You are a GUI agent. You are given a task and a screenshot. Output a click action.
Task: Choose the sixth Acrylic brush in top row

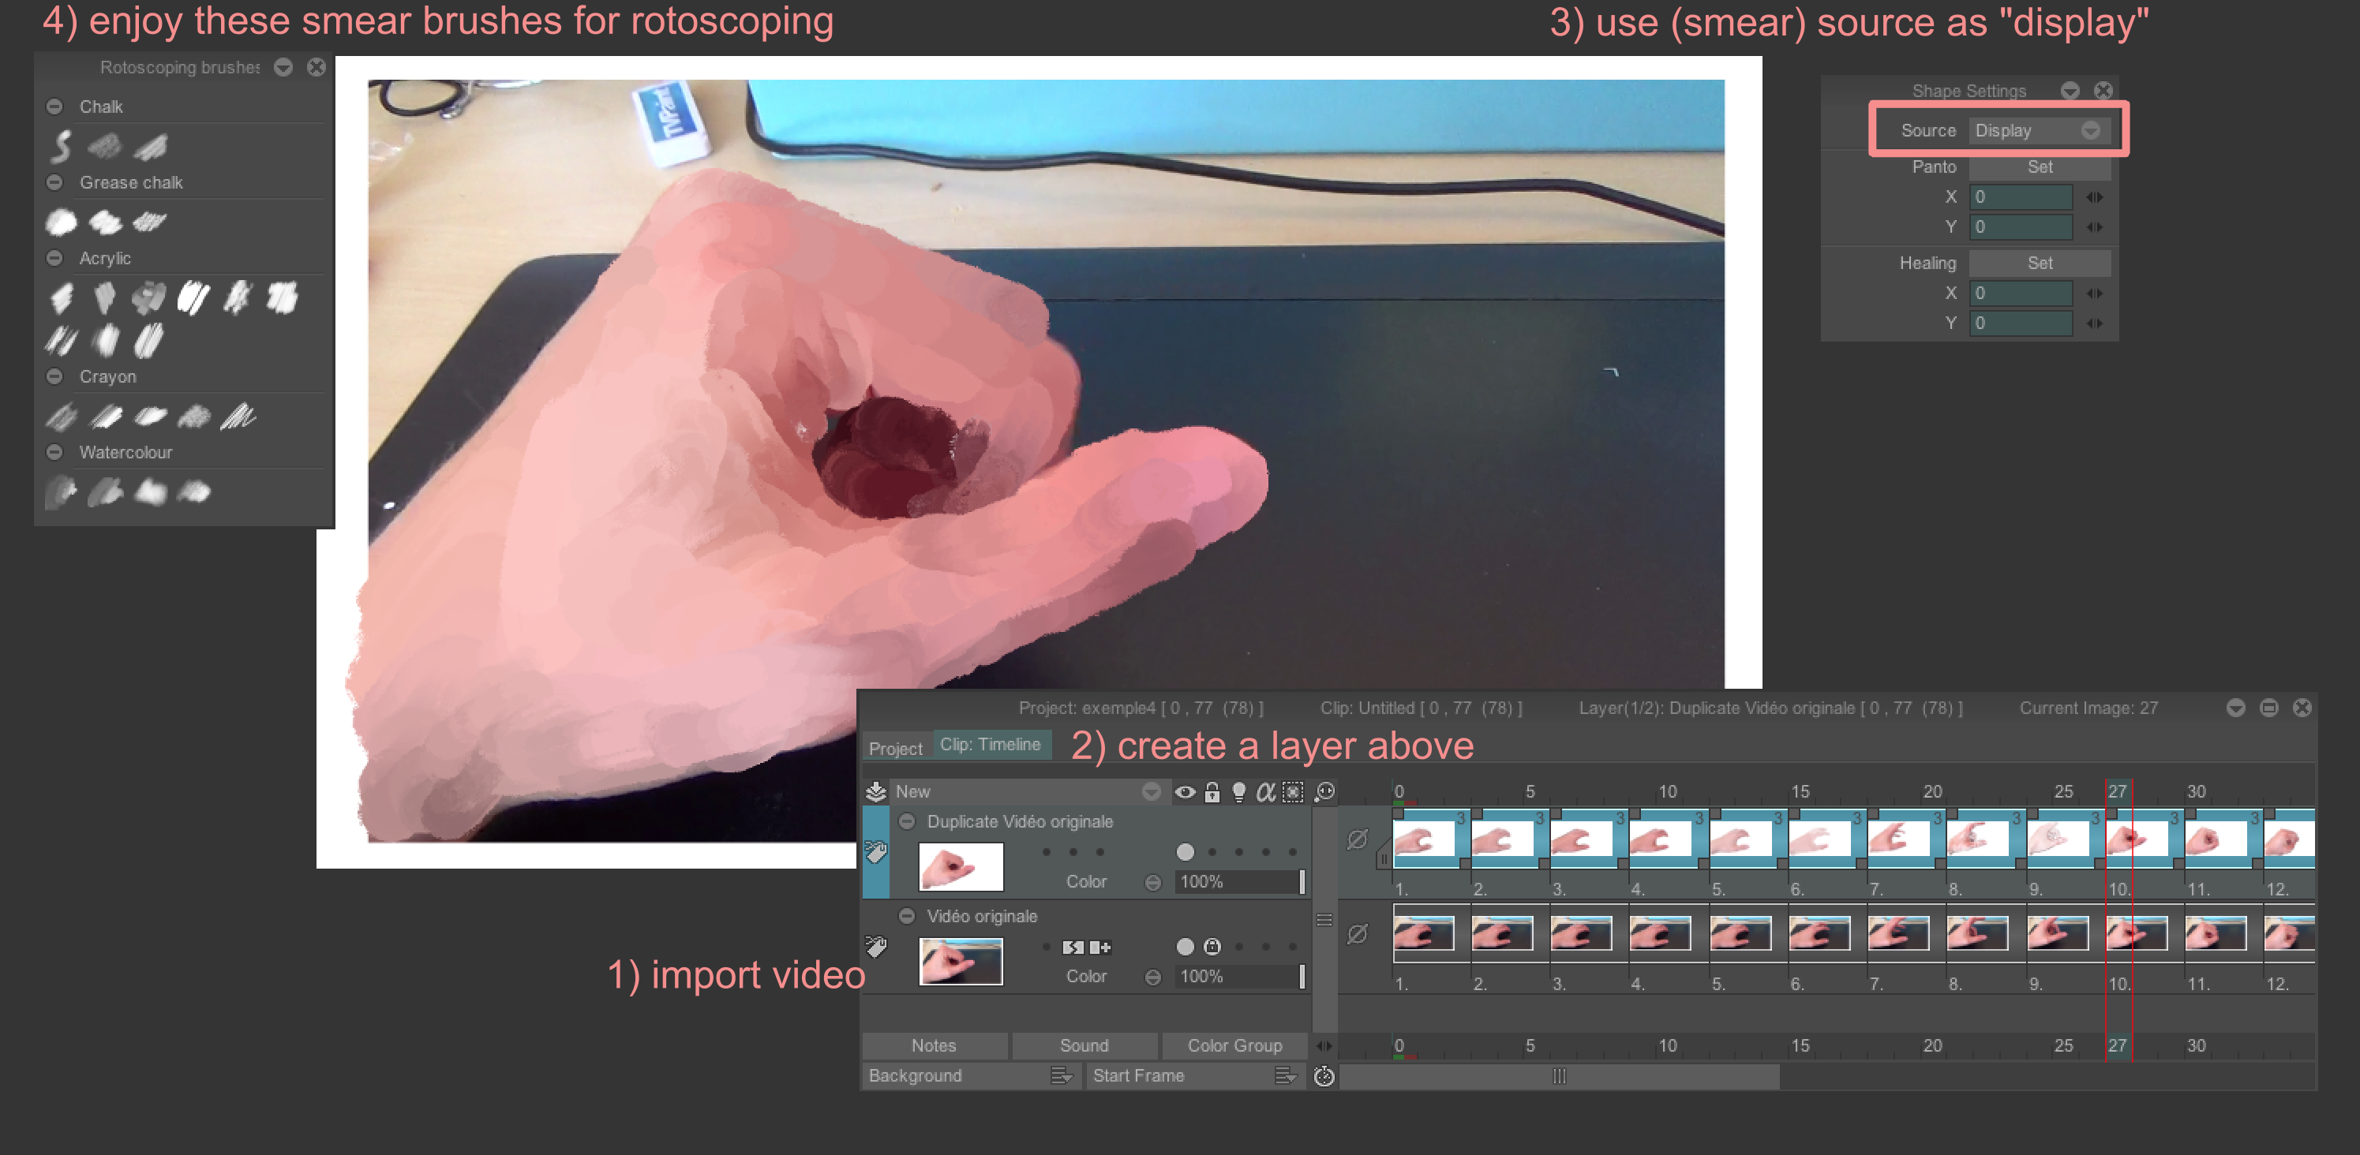pyautogui.click(x=283, y=297)
